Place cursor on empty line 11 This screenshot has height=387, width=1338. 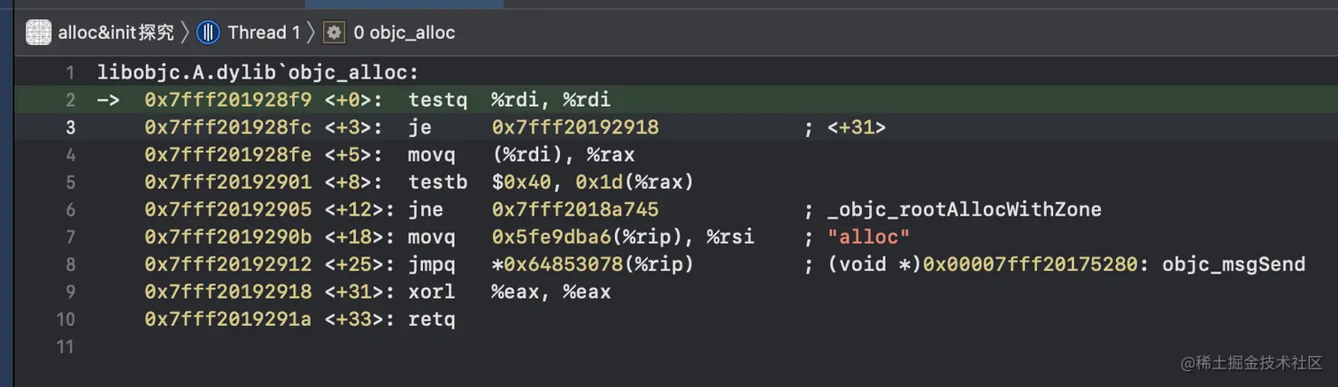pos(354,346)
